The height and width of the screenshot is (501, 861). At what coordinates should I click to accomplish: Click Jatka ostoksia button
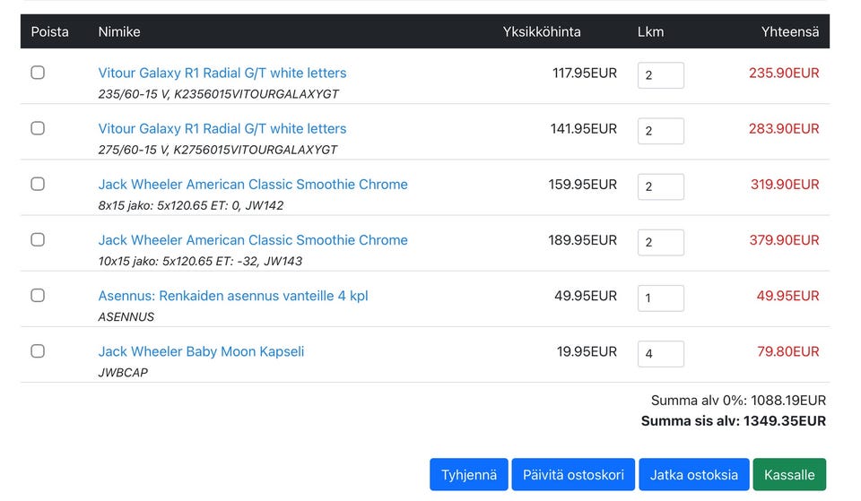pyautogui.click(x=694, y=475)
